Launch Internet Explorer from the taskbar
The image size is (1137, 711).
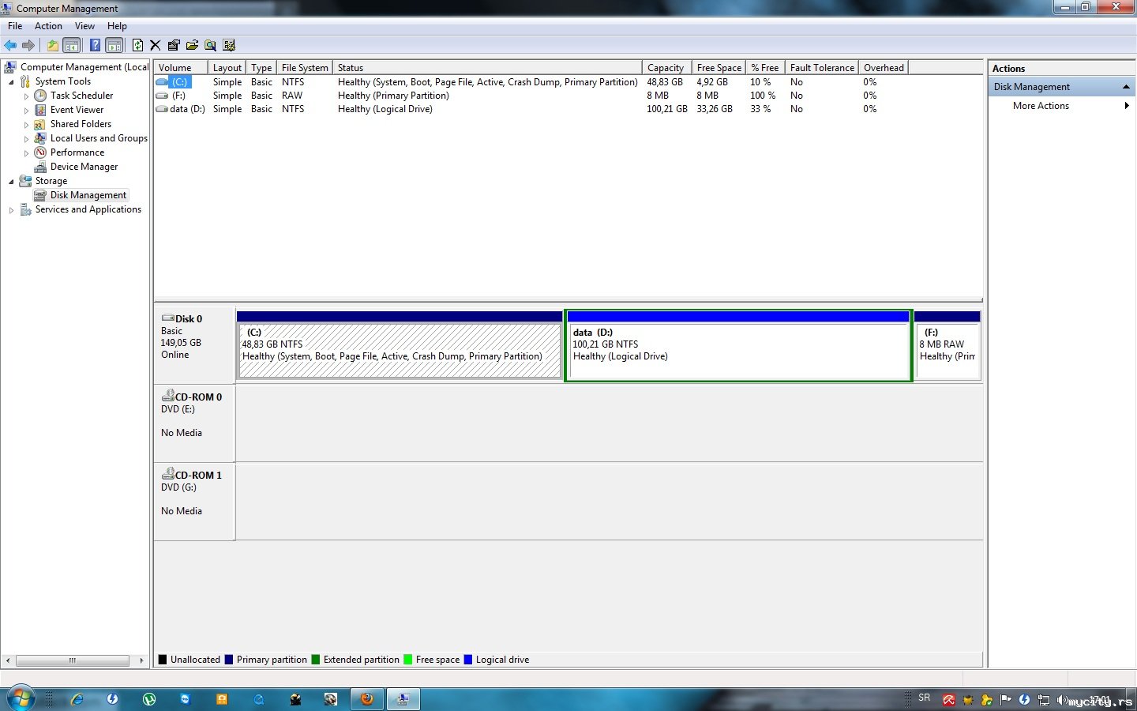(77, 699)
